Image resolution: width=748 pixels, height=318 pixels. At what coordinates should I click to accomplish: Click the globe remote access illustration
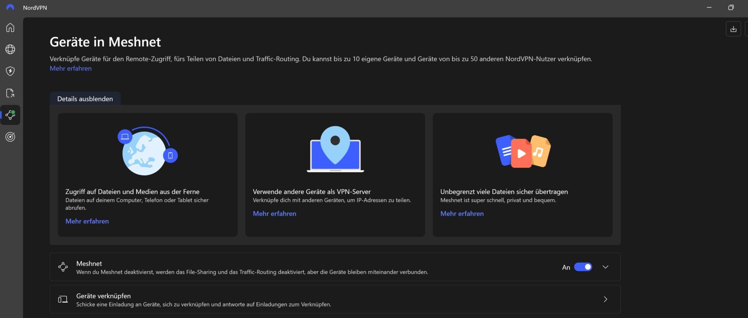tap(148, 151)
